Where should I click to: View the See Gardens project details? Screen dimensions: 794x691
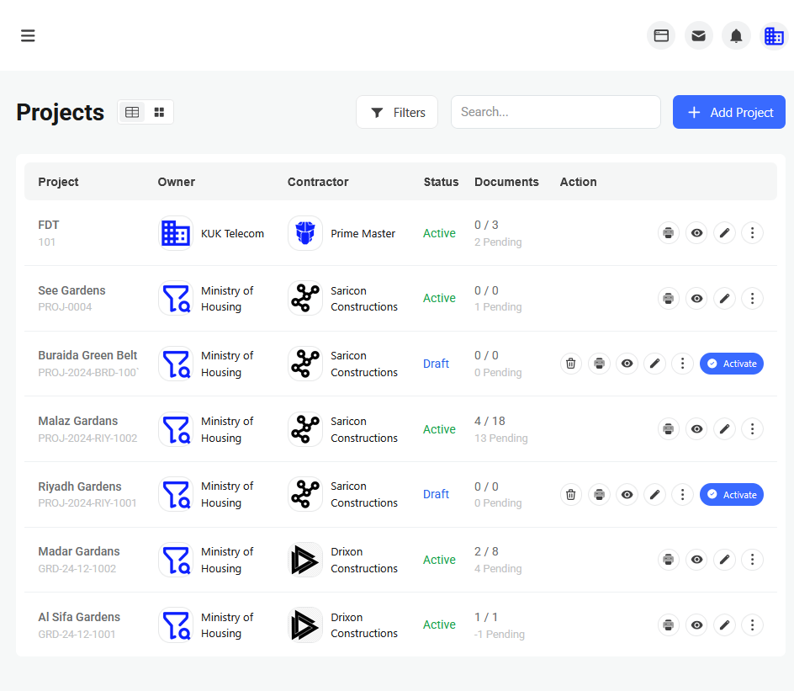coord(696,298)
